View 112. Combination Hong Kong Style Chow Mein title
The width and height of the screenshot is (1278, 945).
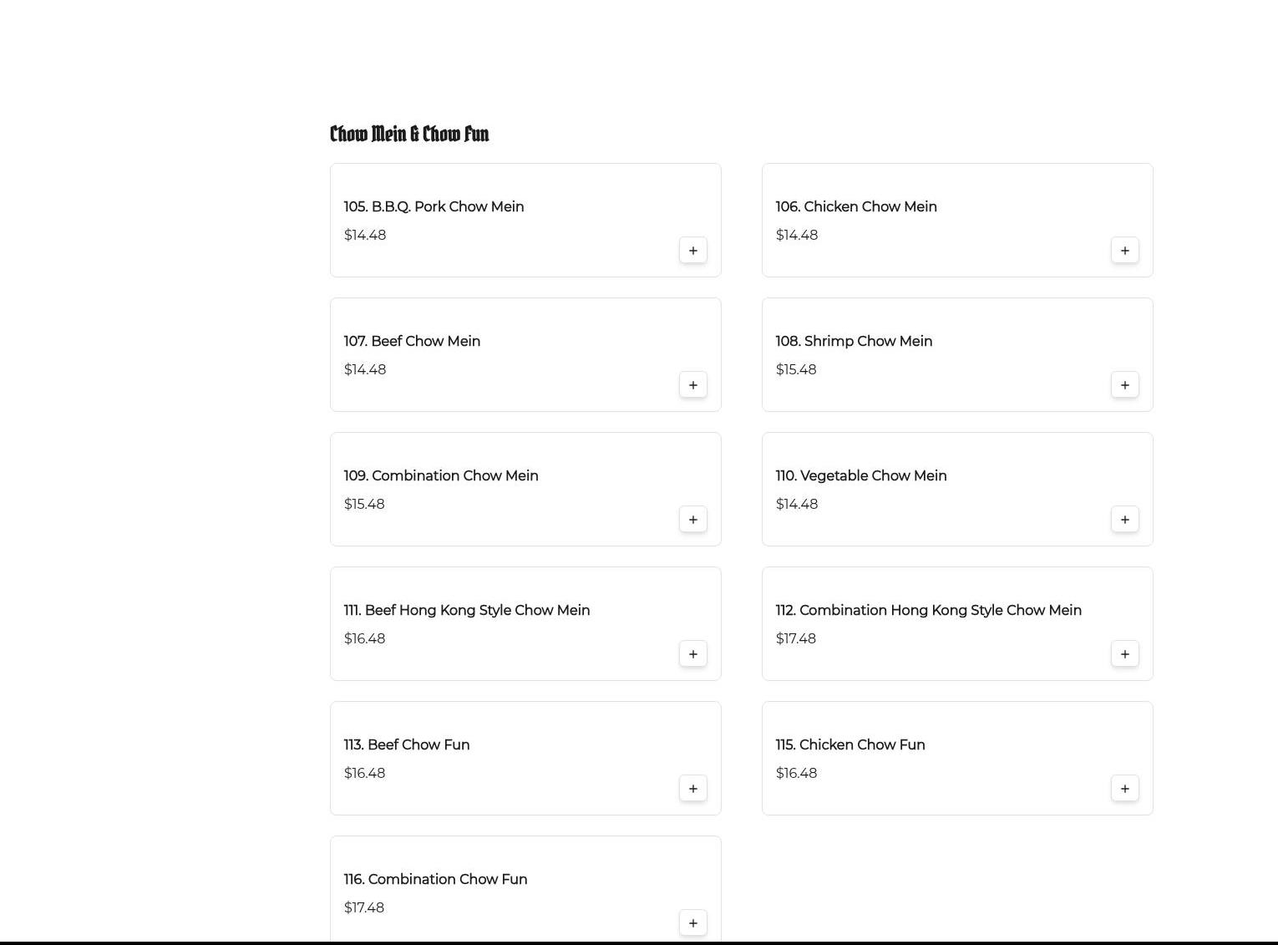click(x=928, y=610)
